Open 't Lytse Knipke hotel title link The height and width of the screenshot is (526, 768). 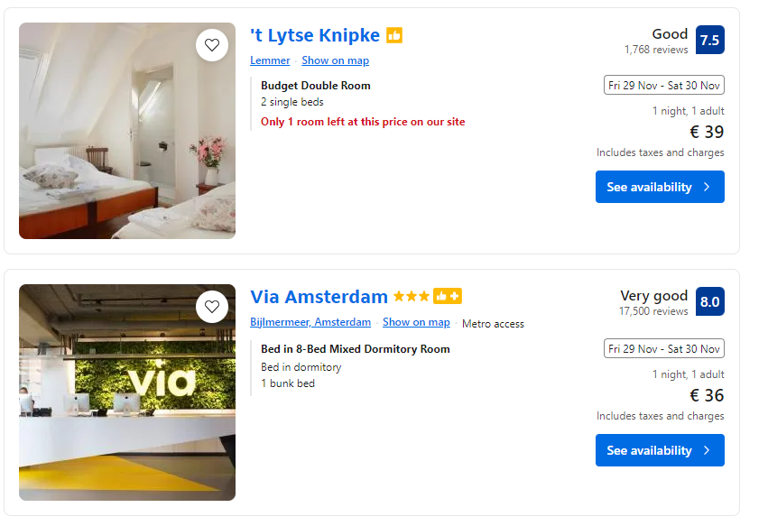(x=315, y=36)
